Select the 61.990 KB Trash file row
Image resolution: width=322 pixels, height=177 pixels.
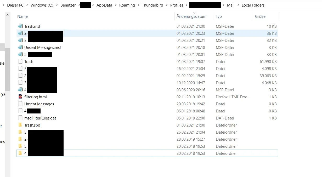click(x=147, y=61)
